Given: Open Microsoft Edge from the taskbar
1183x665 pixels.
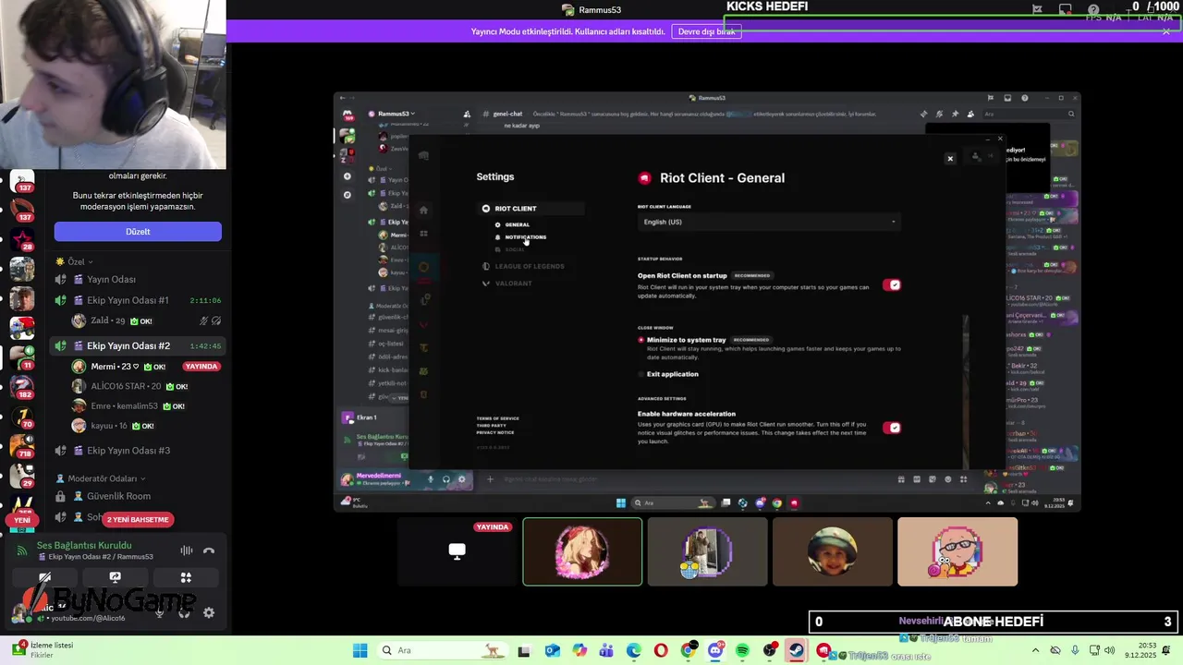Looking at the screenshot, I should (633, 650).
